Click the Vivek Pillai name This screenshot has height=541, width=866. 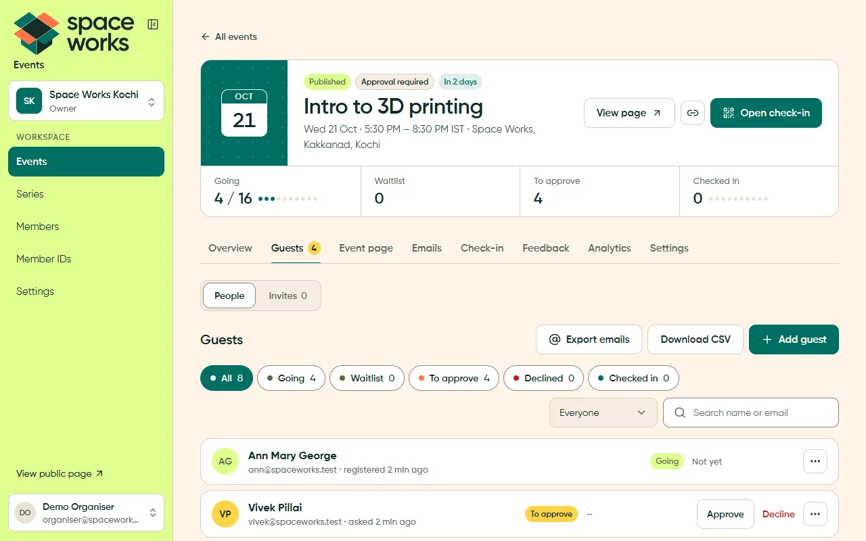click(275, 507)
